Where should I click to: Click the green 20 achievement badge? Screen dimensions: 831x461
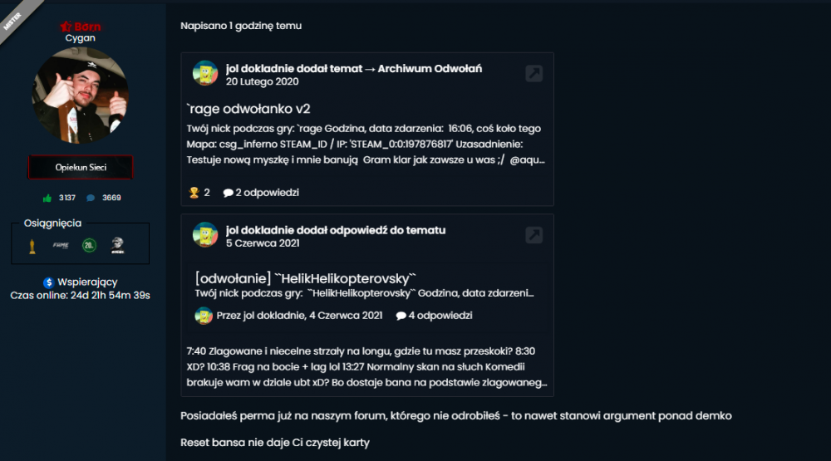(89, 245)
